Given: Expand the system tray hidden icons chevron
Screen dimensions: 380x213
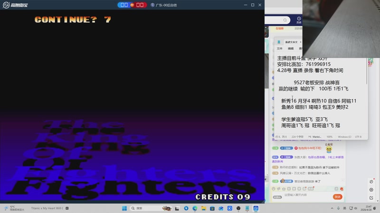Looking at the screenshot, I should click(x=332, y=208).
